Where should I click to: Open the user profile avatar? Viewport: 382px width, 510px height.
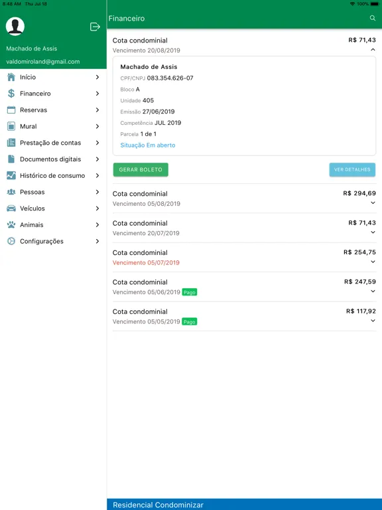[15, 27]
